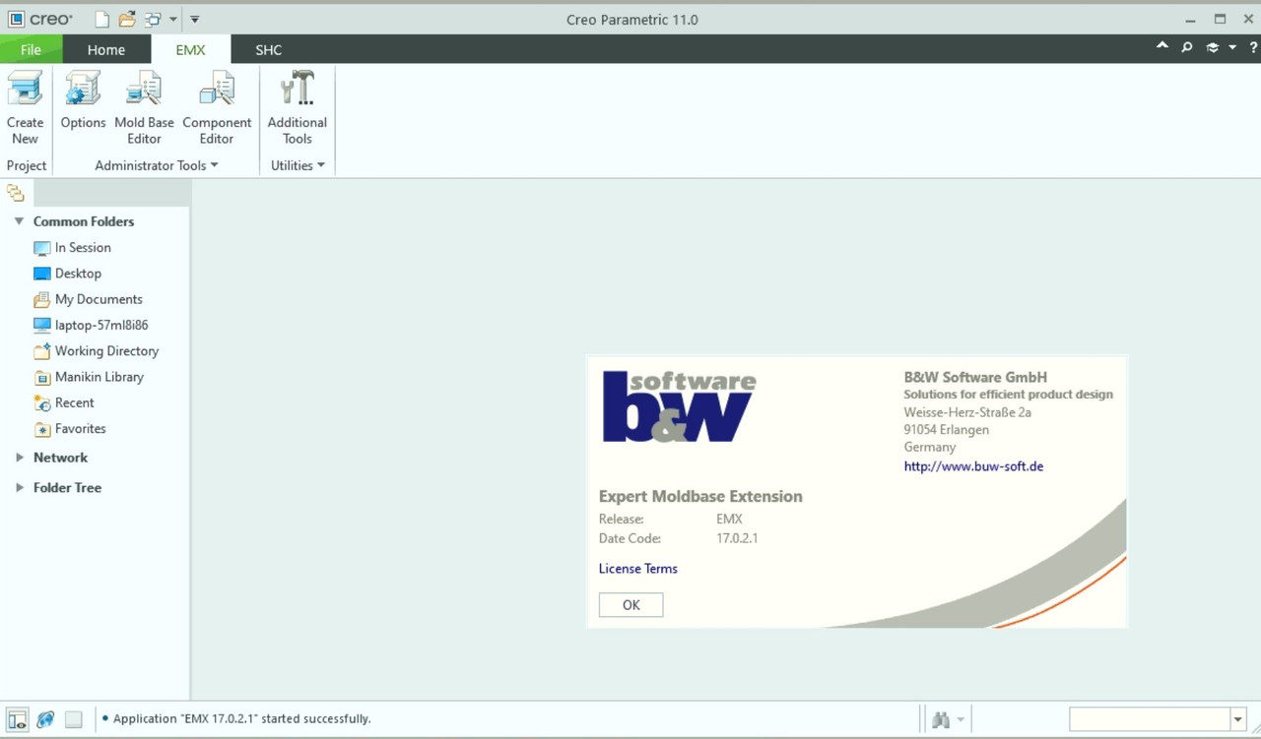Click the Help question mark icon

coord(1253,47)
